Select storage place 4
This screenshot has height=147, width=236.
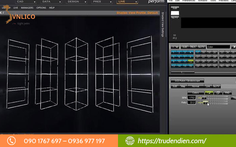pos(191,52)
